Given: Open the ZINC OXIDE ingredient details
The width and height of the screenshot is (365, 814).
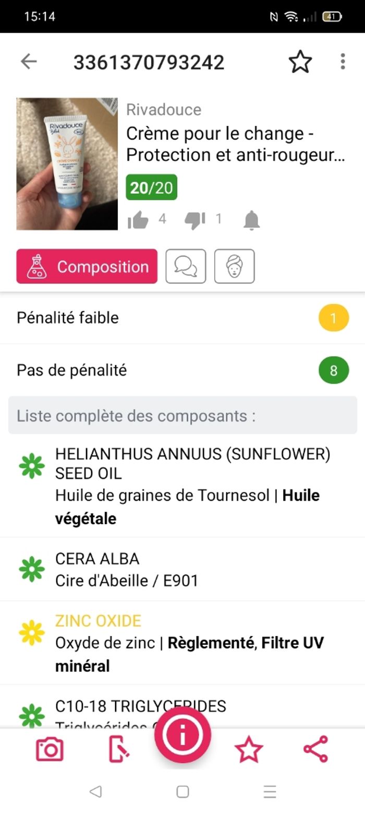Looking at the screenshot, I should click(x=182, y=643).
